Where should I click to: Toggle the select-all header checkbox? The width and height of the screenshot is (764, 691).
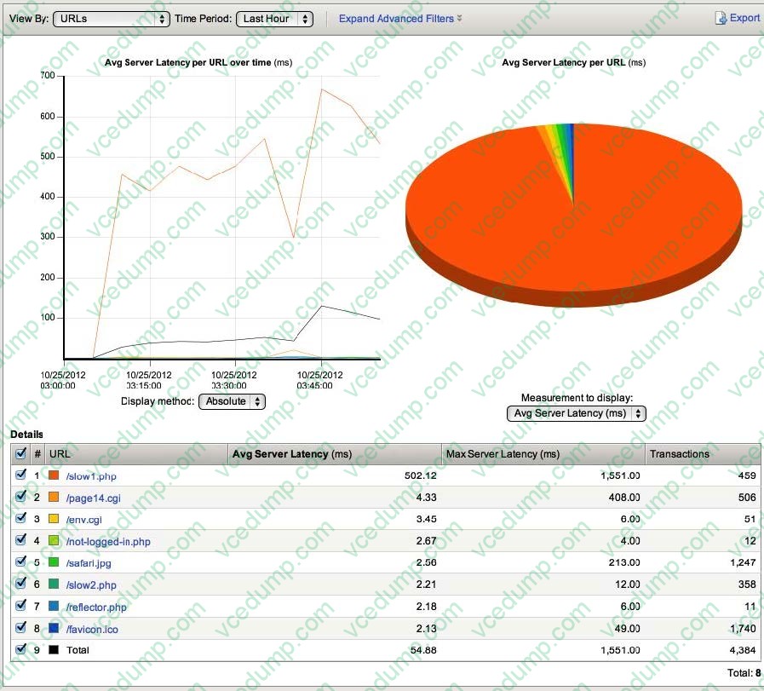click(x=21, y=454)
